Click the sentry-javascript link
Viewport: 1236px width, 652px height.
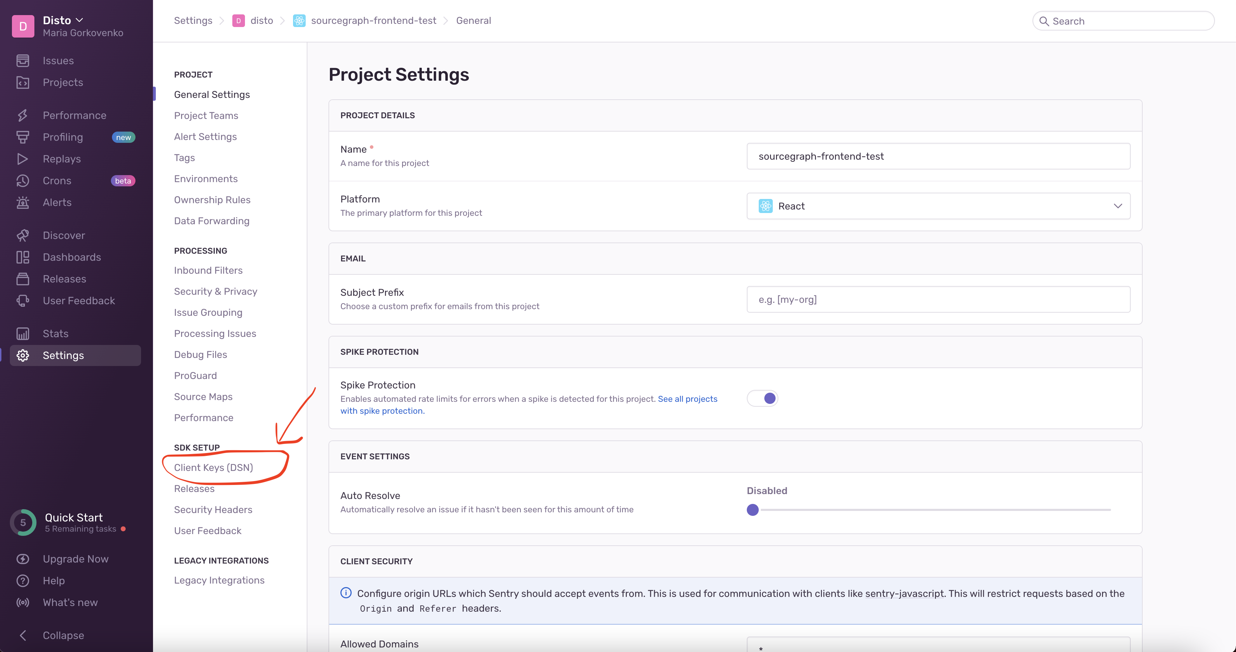tap(904, 593)
